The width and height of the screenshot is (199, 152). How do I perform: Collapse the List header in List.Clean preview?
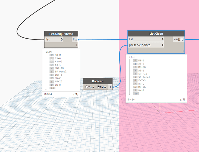132,57
